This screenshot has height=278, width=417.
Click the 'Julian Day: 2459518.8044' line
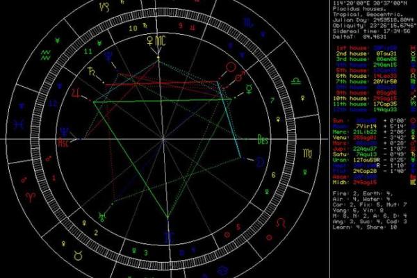click(x=372, y=20)
